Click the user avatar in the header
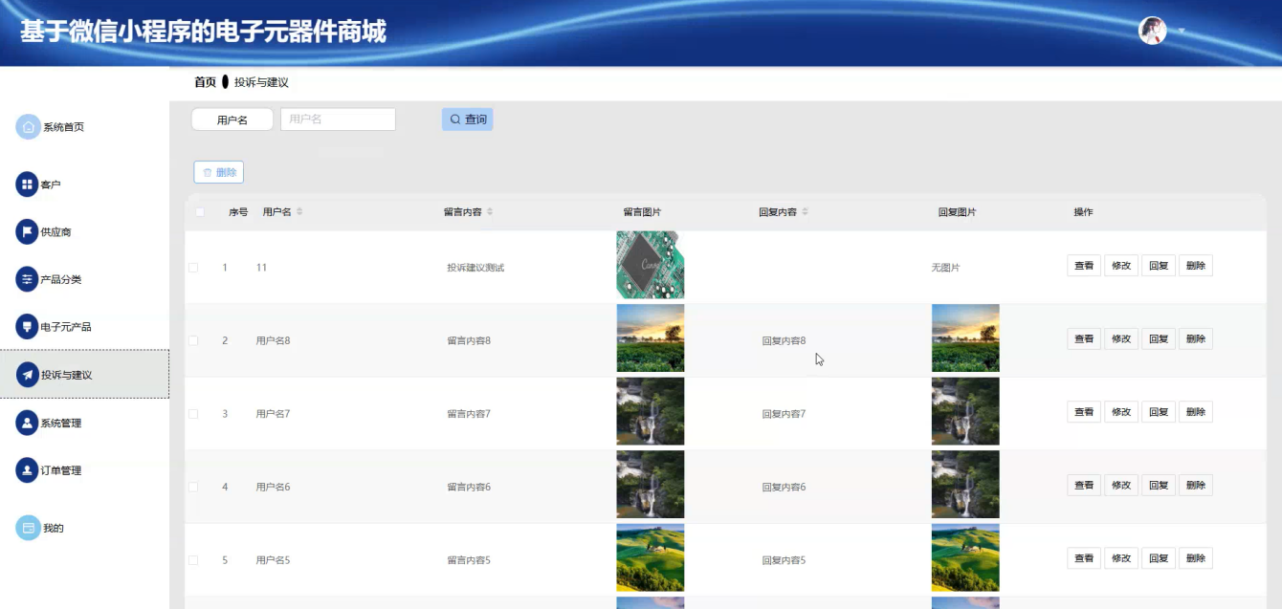 1152,31
